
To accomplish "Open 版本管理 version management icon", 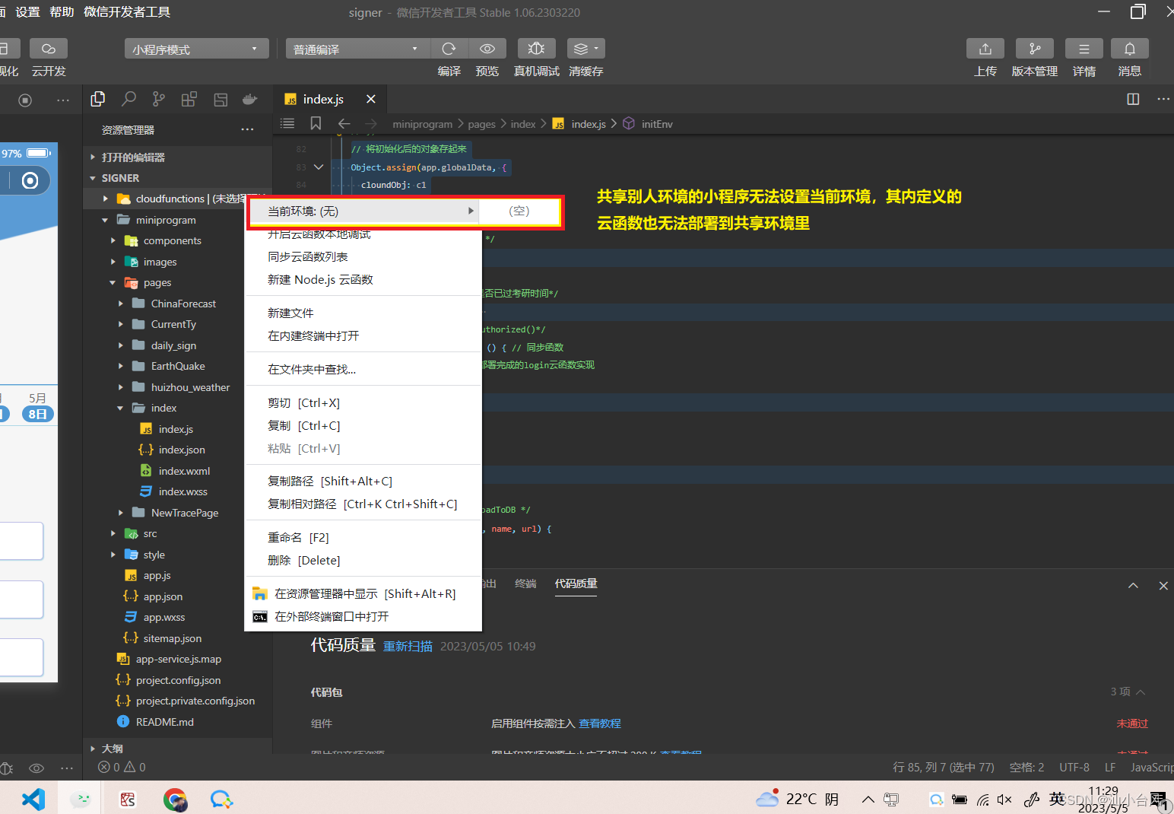I will [1034, 48].
